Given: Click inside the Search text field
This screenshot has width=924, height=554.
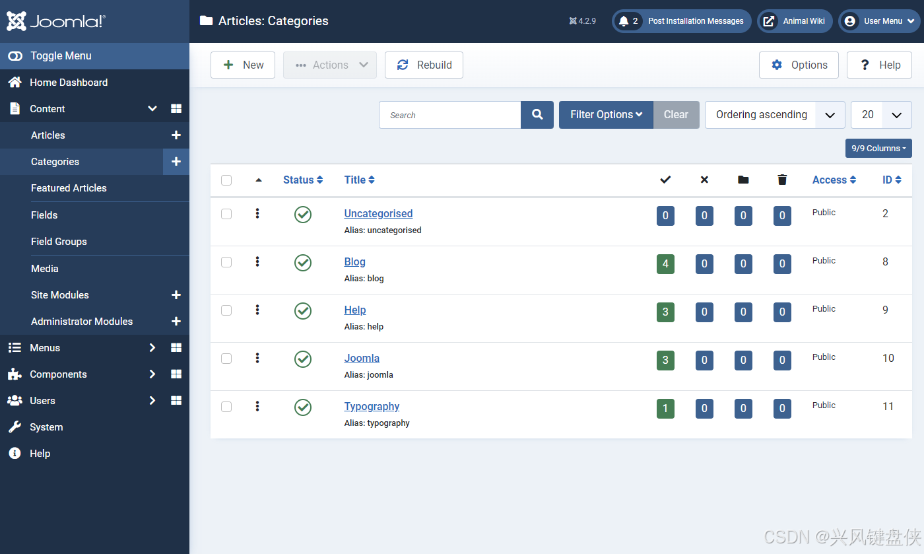Looking at the screenshot, I should click(450, 115).
